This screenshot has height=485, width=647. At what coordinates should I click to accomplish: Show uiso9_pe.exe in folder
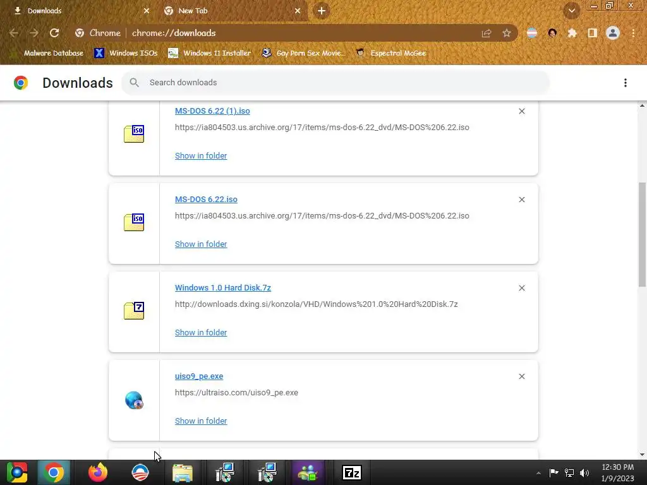tap(201, 421)
